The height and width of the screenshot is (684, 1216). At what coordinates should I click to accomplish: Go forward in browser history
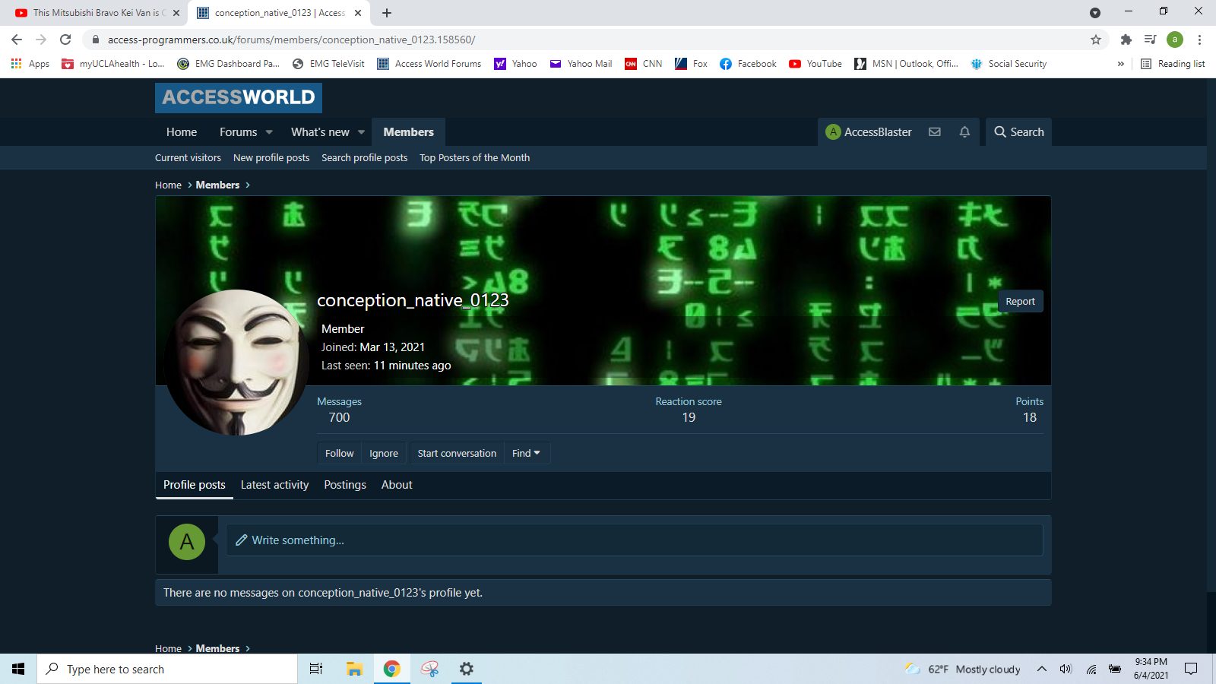(41, 40)
